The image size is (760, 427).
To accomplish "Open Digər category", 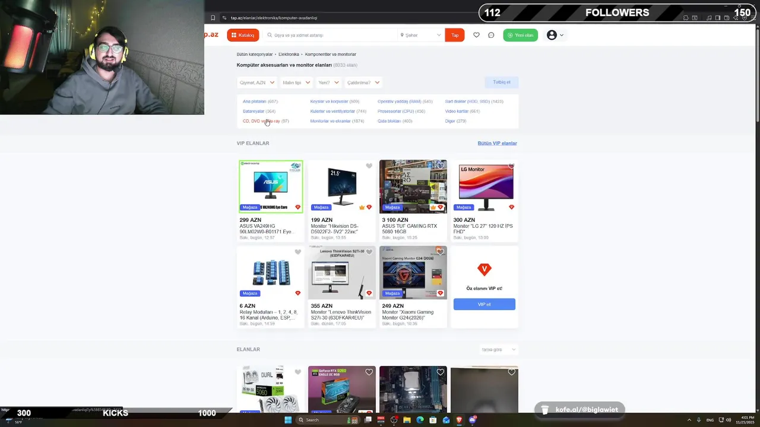I will 450,121.
